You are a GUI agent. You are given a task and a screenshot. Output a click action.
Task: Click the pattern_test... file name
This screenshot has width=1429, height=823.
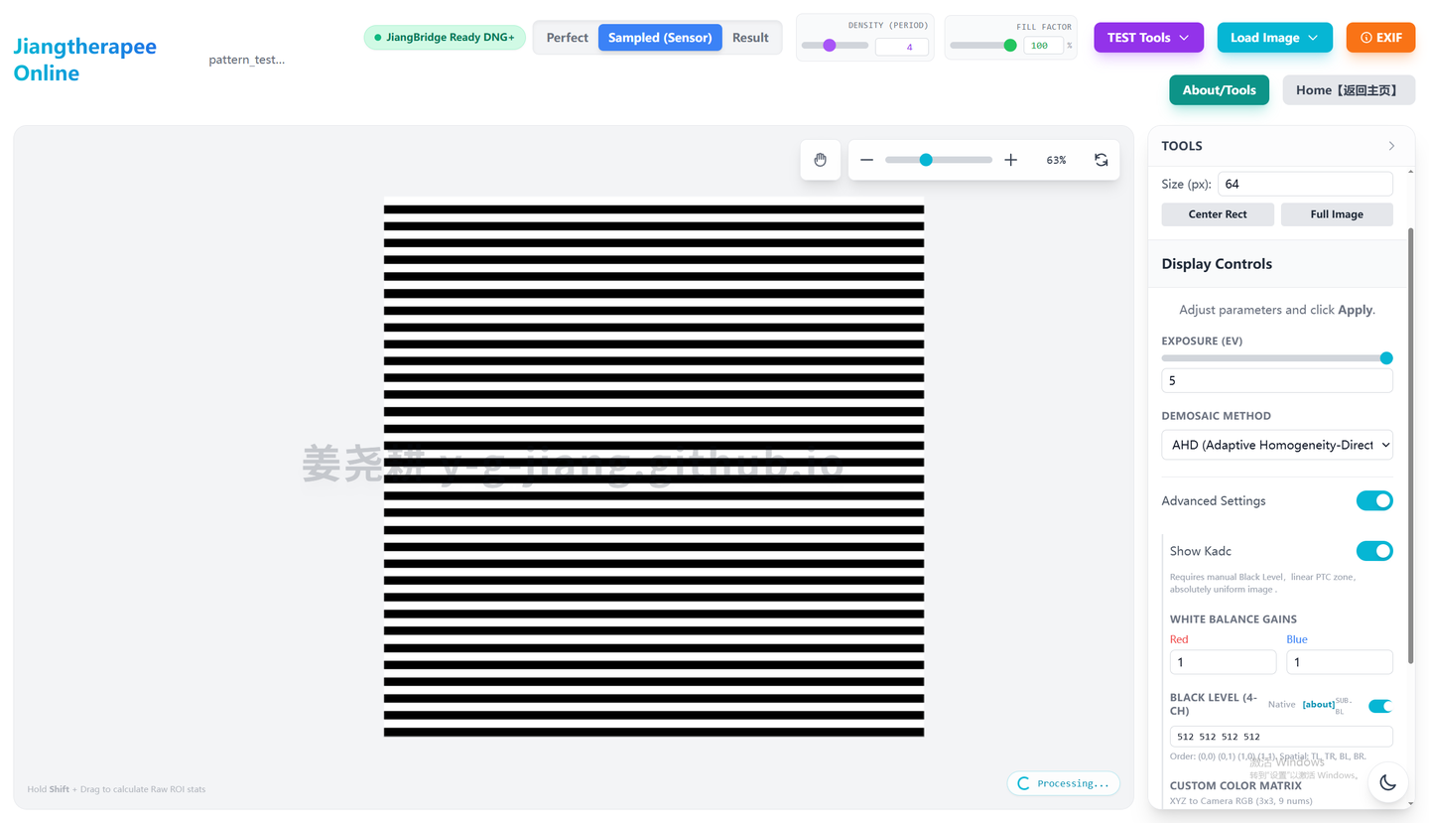pyautogui.click(x=247, y=60)
